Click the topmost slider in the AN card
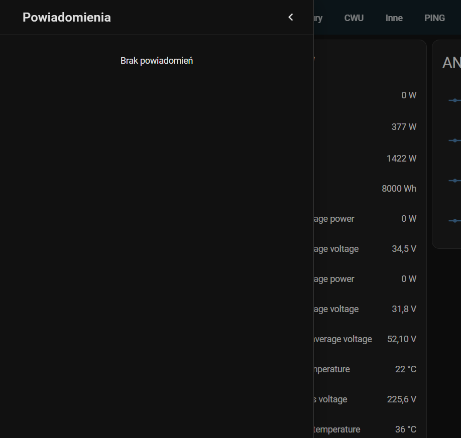The width and height of the screenshot is (461, 438). click(455, 100)
